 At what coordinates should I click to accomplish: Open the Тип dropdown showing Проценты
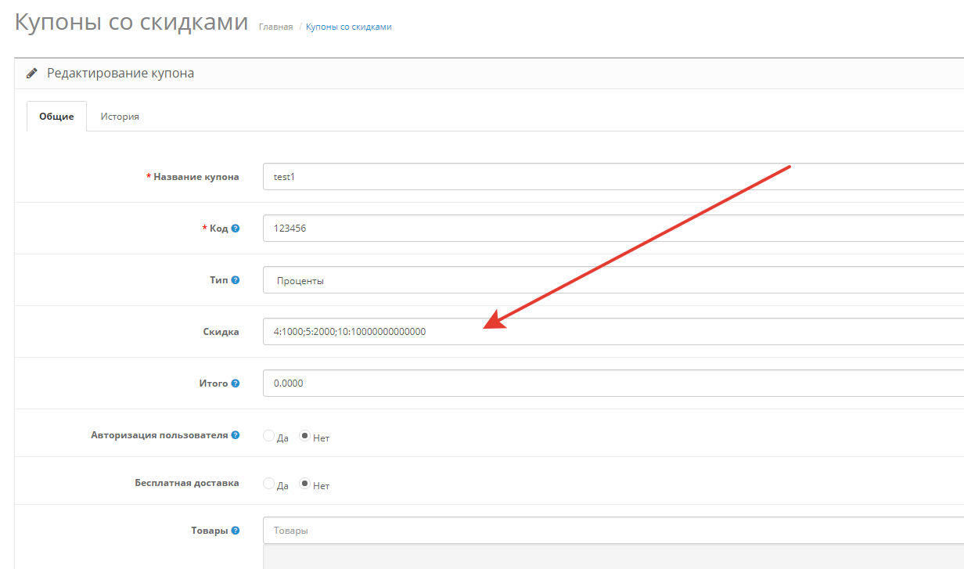[x=610, y=280]
